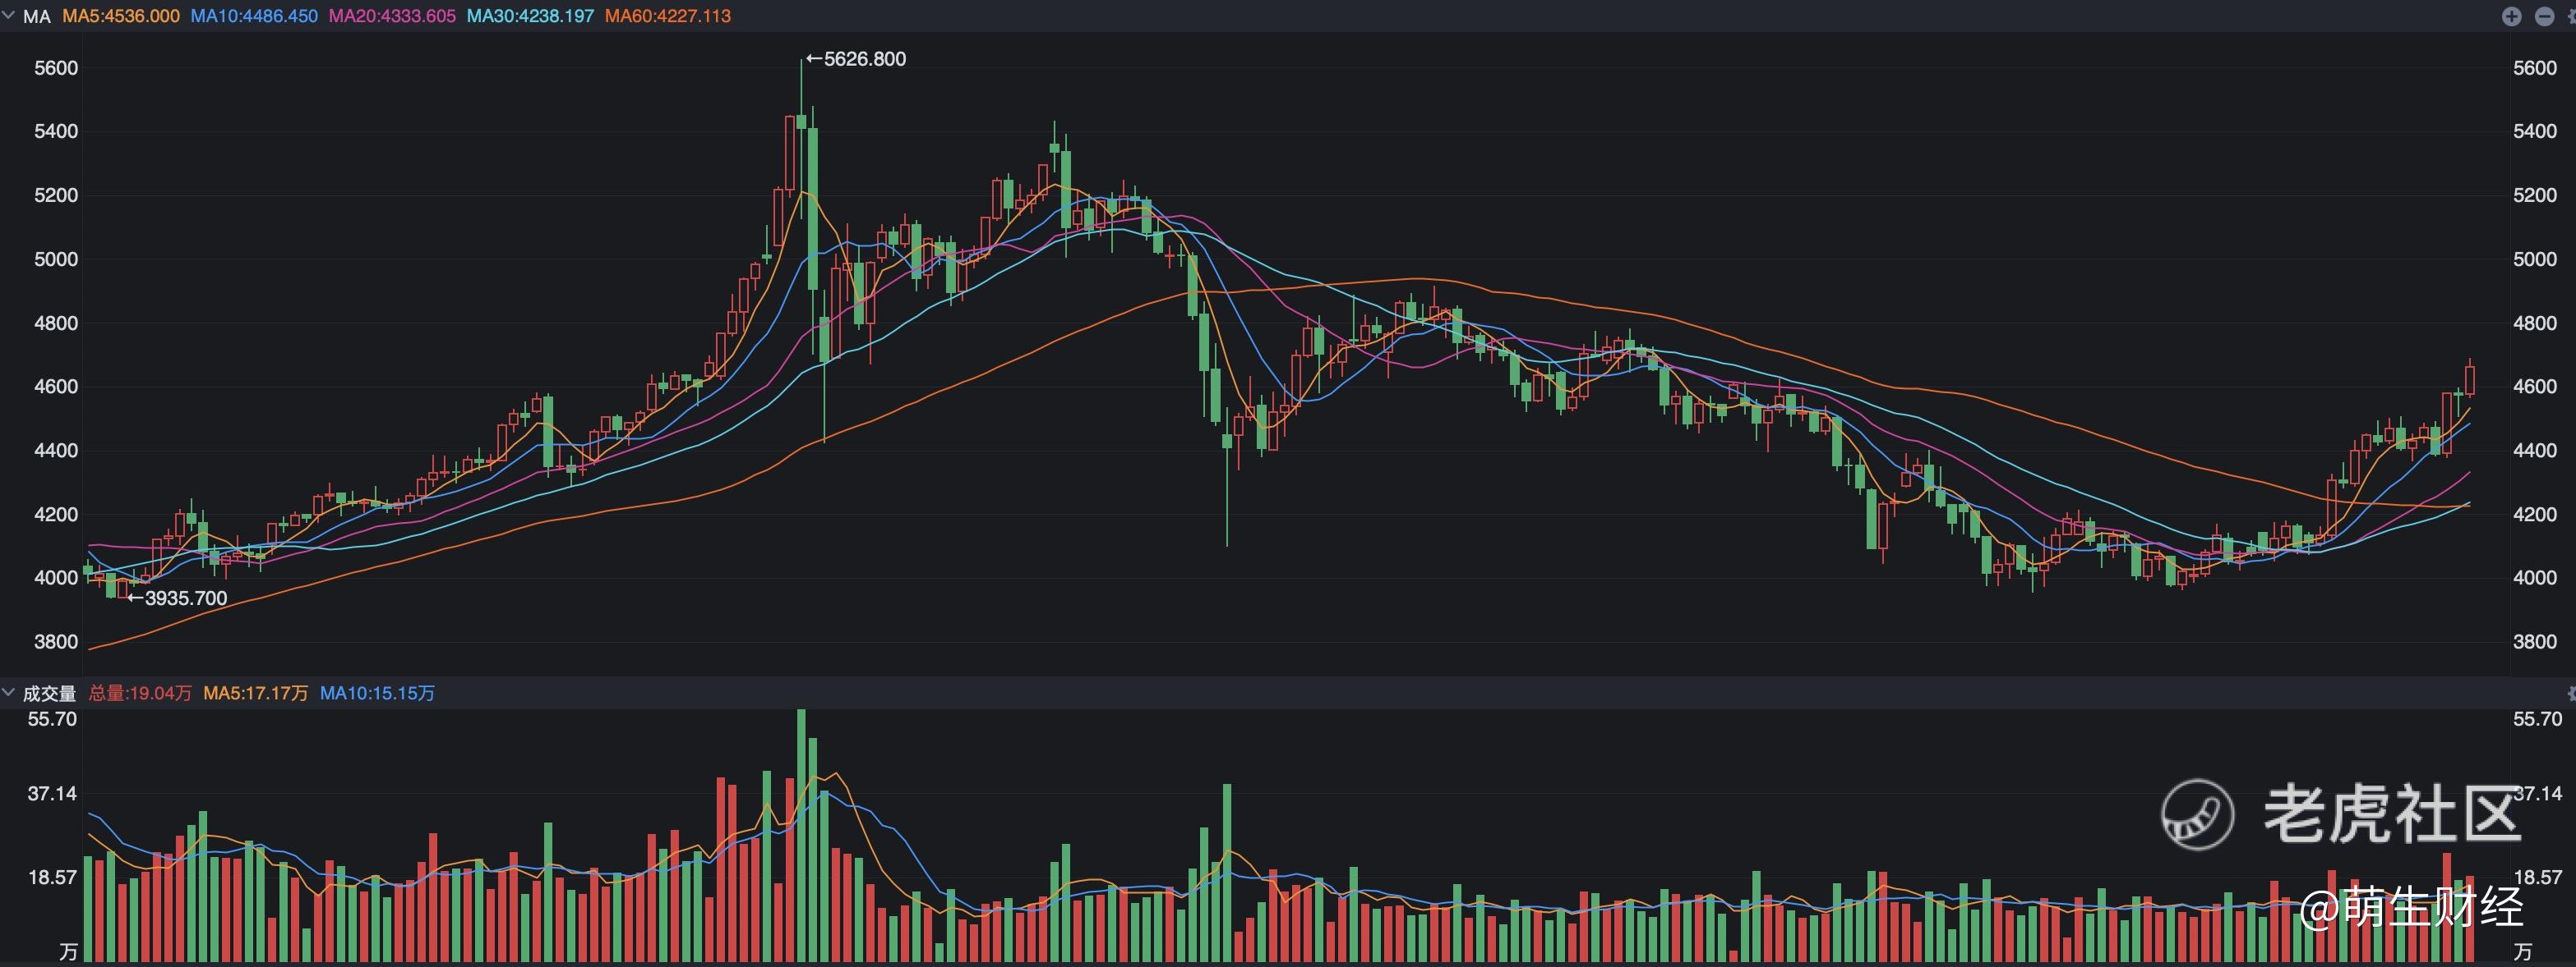Click 5200 on the right price axis

pos(2535,196)
